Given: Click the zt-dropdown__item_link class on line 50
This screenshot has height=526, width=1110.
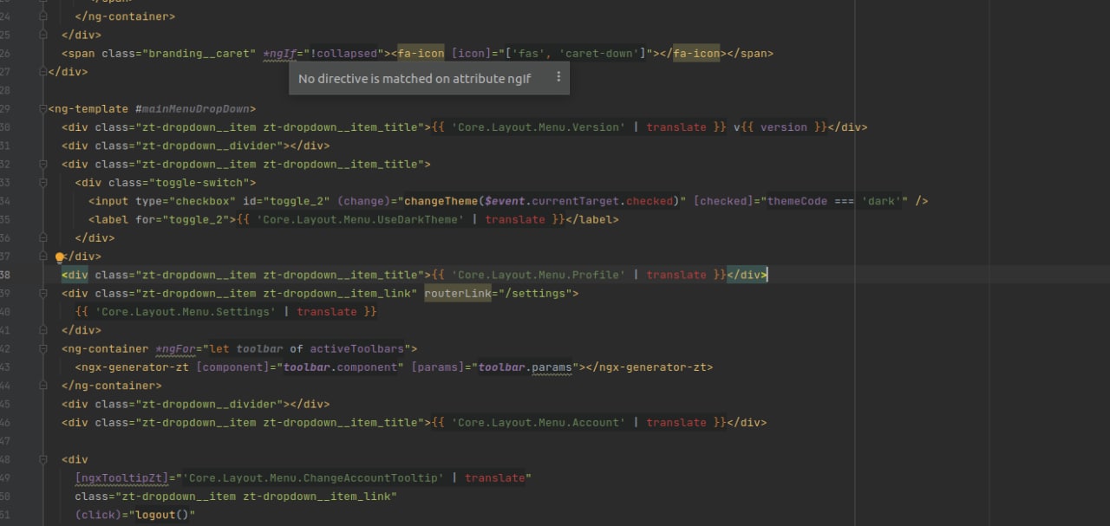Looking at the screenshot, I should [x=317, y=497].
